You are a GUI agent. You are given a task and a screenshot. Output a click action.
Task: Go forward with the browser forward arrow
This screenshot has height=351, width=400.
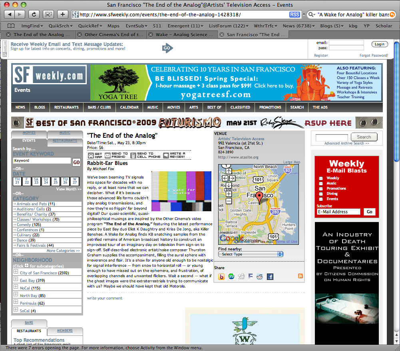pyautogui.click(x=20, y=14)
